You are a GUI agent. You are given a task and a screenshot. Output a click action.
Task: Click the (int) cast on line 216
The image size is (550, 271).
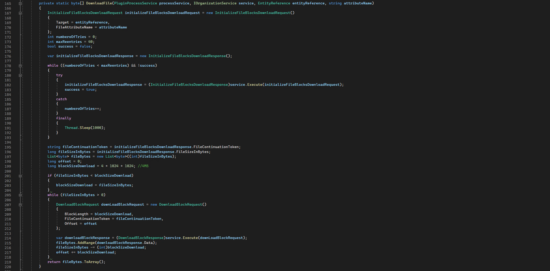pos(102,247)
